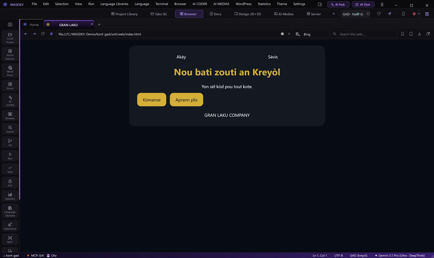This screenshot has height=258, width=434.
Task: Open the Language Libraries menu
Action: pyautogui.click(x=114, y=4)
